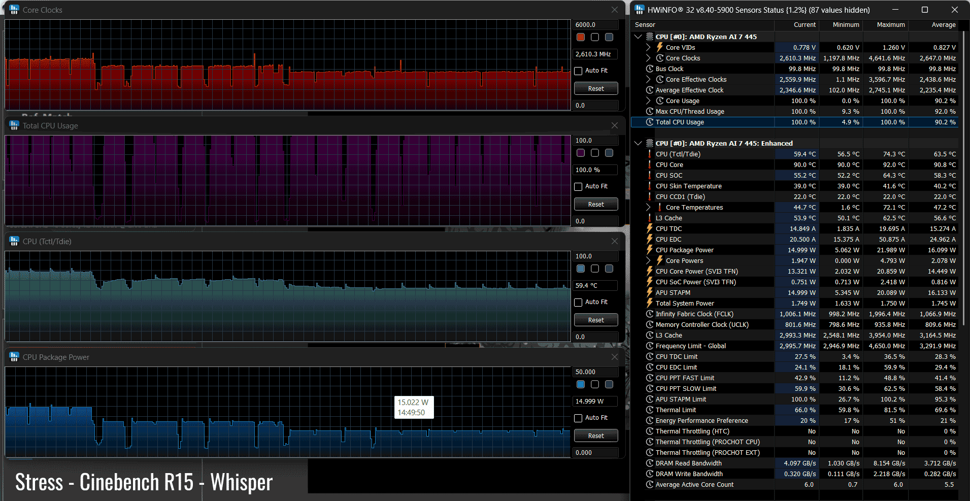Click the 6000.0 maximum field in Core Clocks graph
Viewport: 970px width, 501px height.
click(x=596, y=24)
